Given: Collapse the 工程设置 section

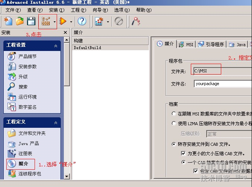Looking at the screenshot, I should click(56, 46).
